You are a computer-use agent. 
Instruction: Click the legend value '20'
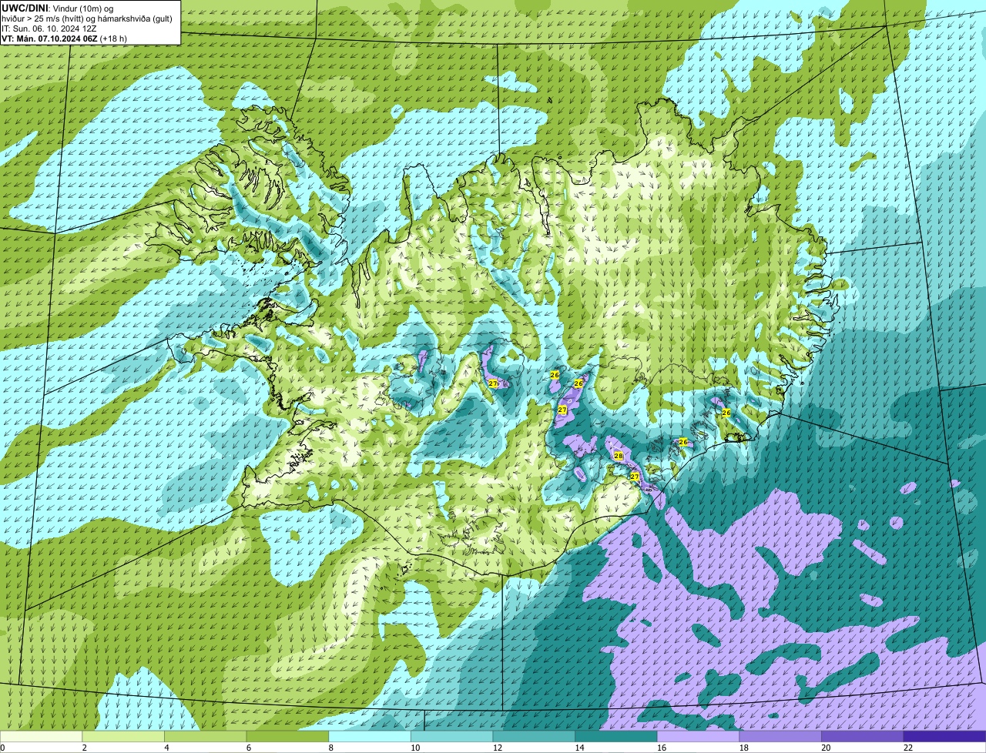pos(826,748)
